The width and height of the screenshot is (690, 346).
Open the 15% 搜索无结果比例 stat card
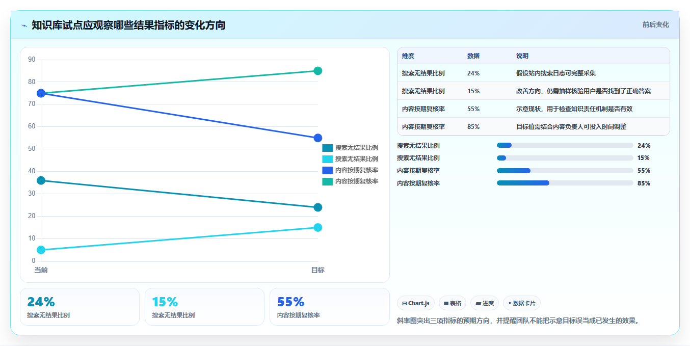pos(204,307)
